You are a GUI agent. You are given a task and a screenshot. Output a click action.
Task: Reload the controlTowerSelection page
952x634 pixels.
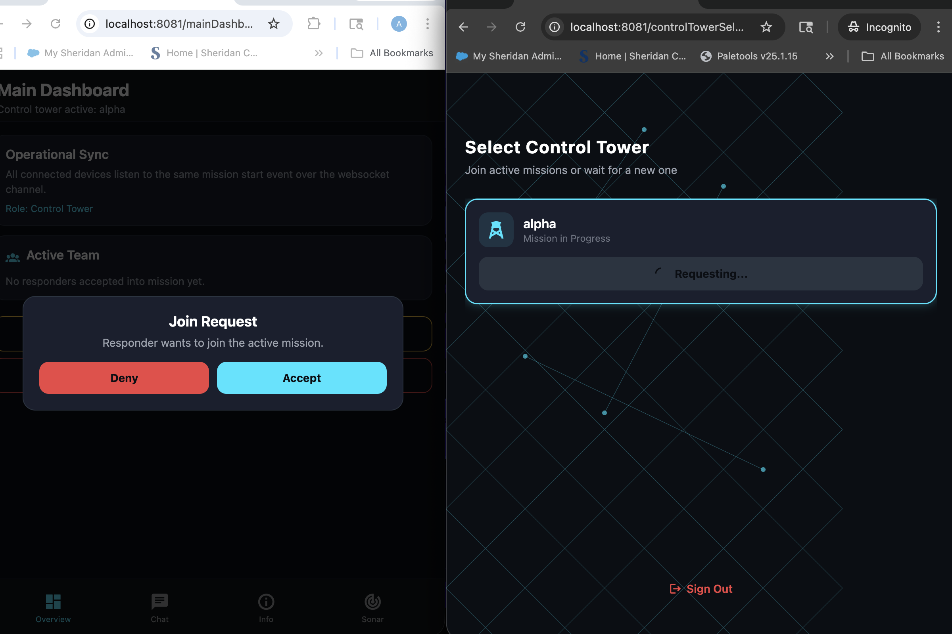tap(520, 27)
